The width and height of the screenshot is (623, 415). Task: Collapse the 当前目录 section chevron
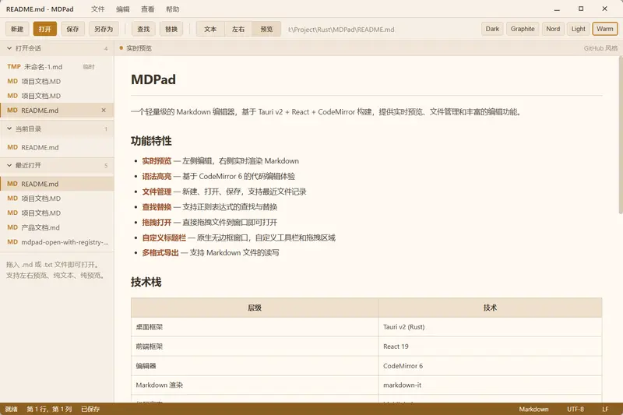click(x=9, y=128)
